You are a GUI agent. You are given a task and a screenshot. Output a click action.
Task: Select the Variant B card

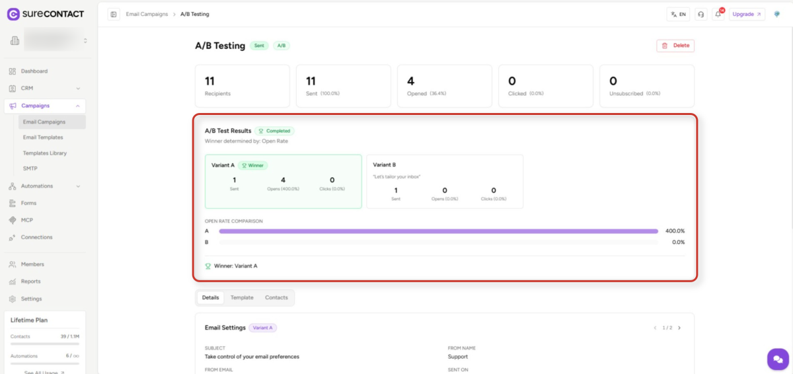point(445,182)
